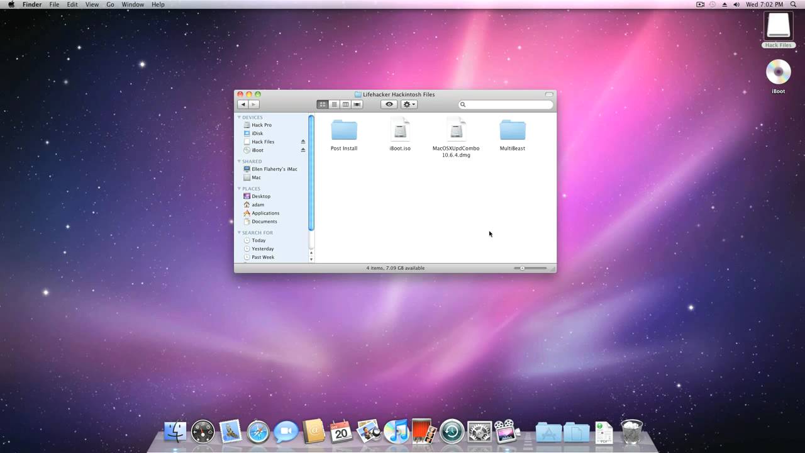The image size is (805, 453).
Task: Select the MacOSXUpdCombo10.6.4.dmg file
Action: 456,130
